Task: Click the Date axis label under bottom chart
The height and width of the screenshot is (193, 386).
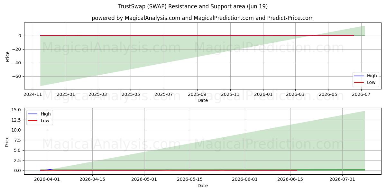Action: click(x=203, y=186)
